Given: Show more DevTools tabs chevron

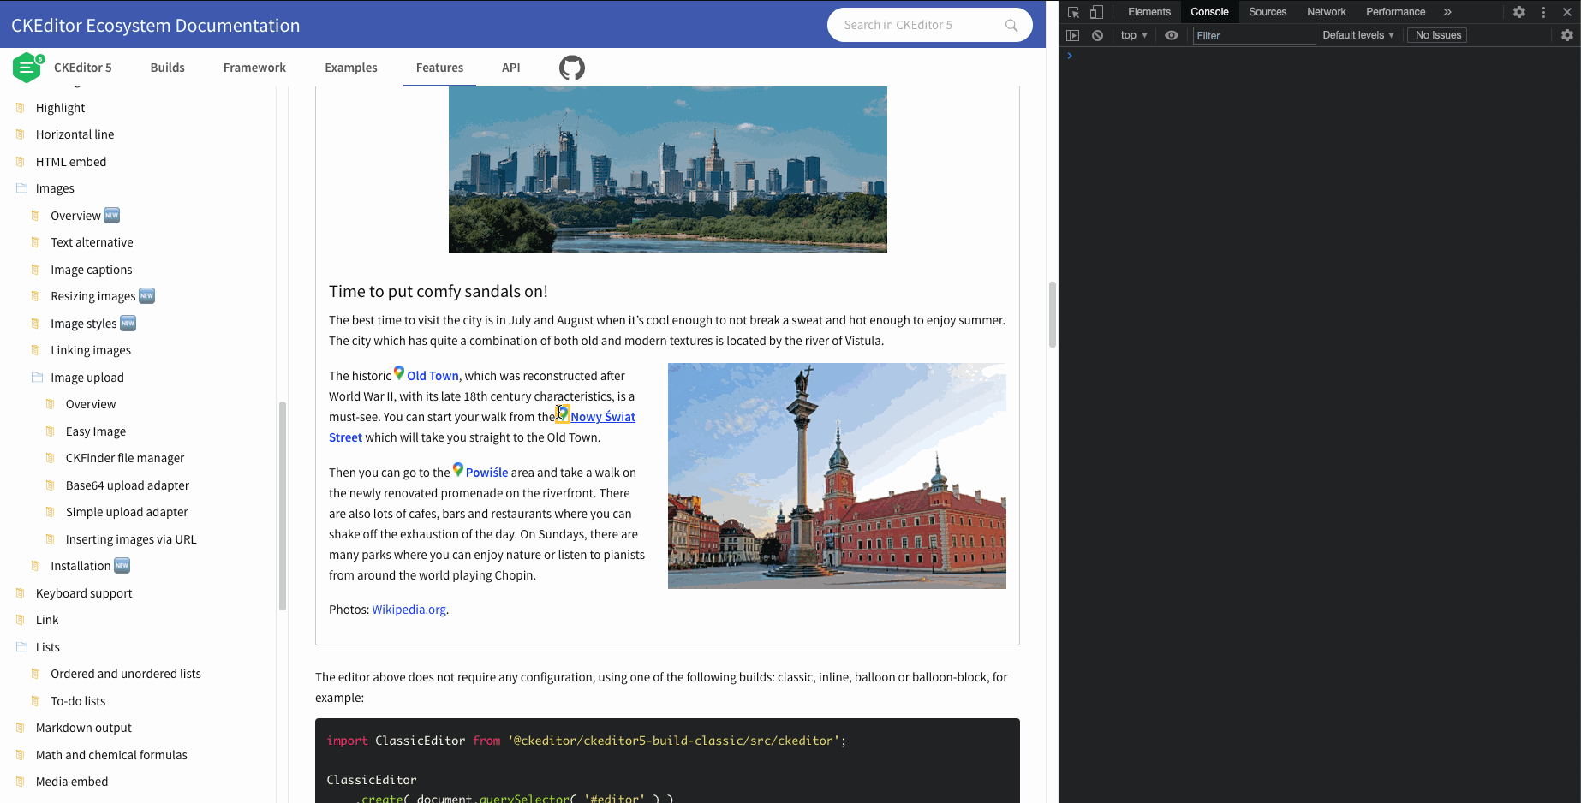Looking at the screenshot, I should [1447, 12].
